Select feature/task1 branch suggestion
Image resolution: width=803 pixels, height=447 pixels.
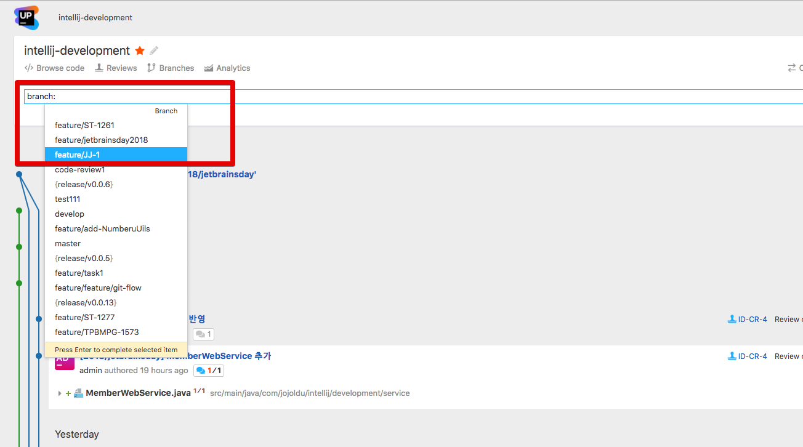pos(116,273)
